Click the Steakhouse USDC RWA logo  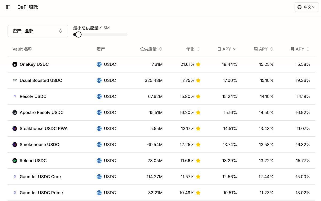pos(15,129)
